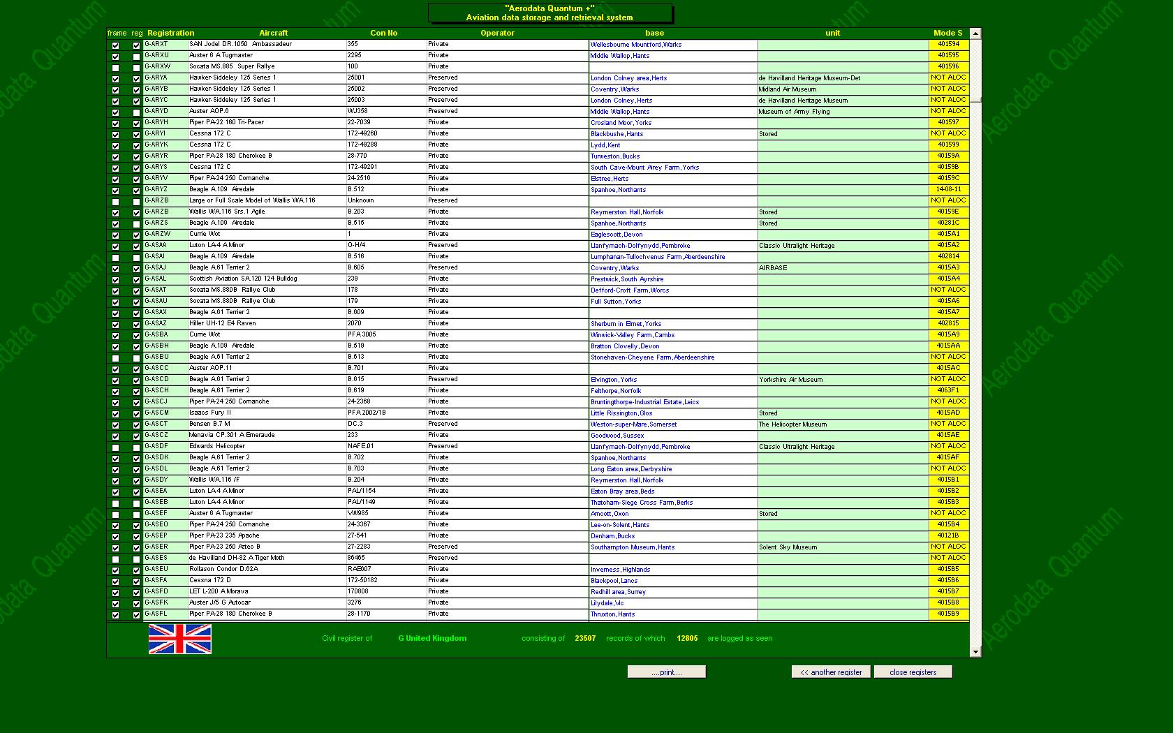Click the Lee-on-Solent,Hants link
The height and width of the screenshot is (733, 1173).
pyautogui.click(x=620, y=525)
